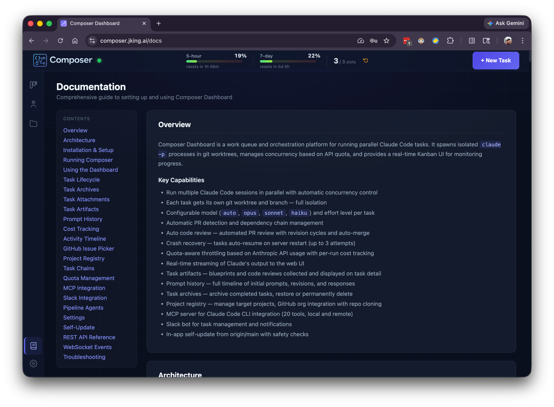Open the password manager key icon
Image resolution: width=554 pixels, height=407 pixels.
click(x=373, y=41)
